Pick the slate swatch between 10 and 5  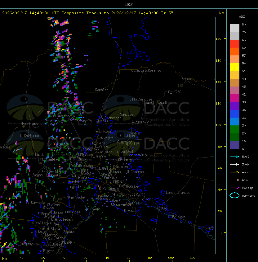[234, 145]
